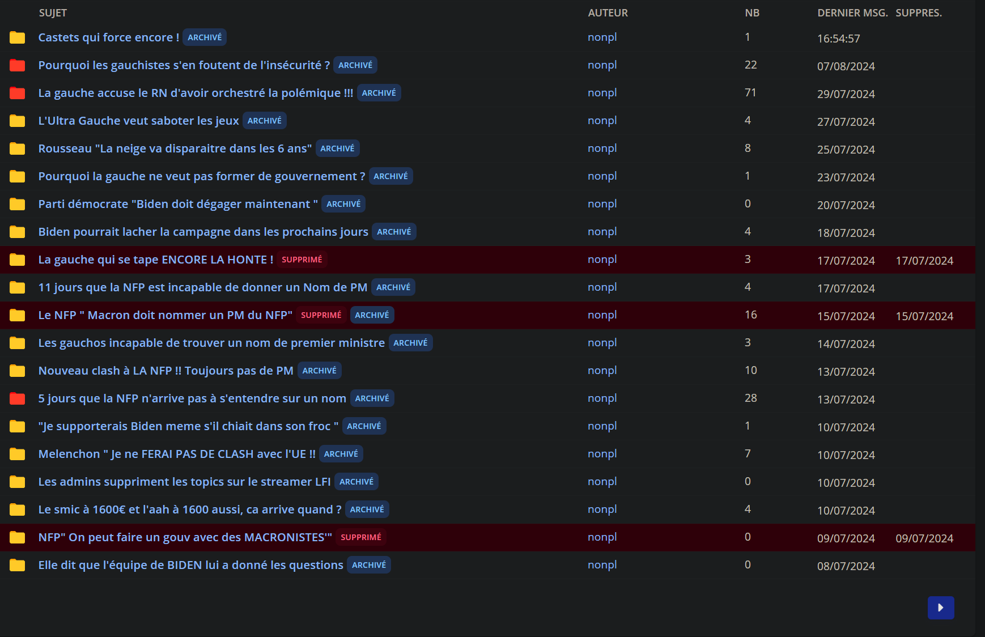Viewport: 985px width, 637px height.
Task: Open 'Elle dit que l'équipe de BIDEN lui a donné'
Action: tap(190, 565)
